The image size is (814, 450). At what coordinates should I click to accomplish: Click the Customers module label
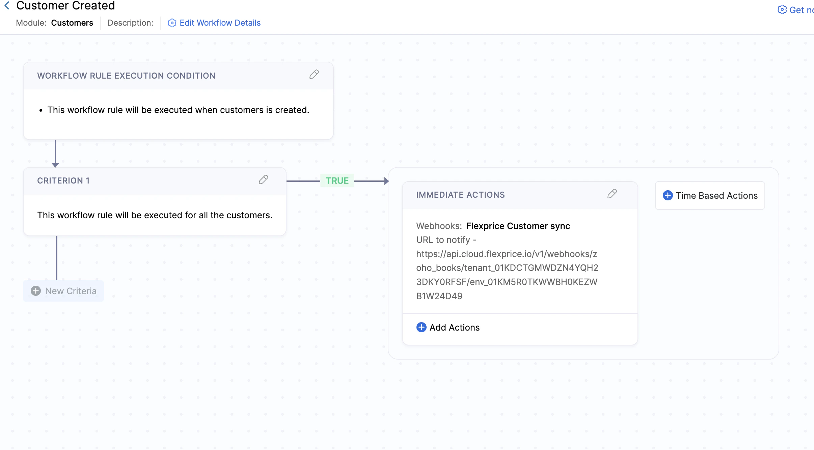72,23
